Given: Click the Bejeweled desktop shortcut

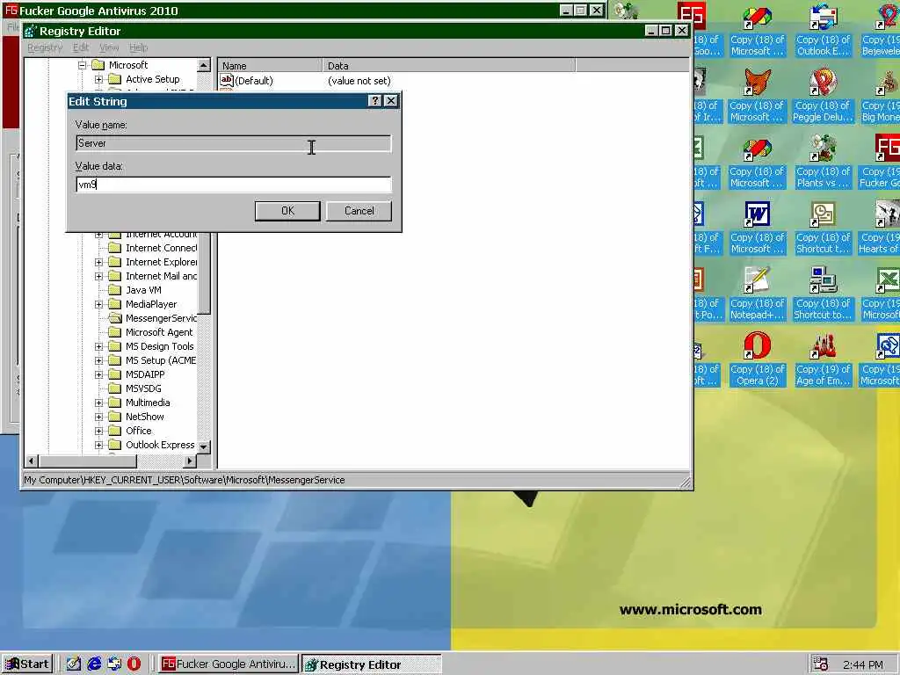Looking at the screenshot, I should pos(881,31).
